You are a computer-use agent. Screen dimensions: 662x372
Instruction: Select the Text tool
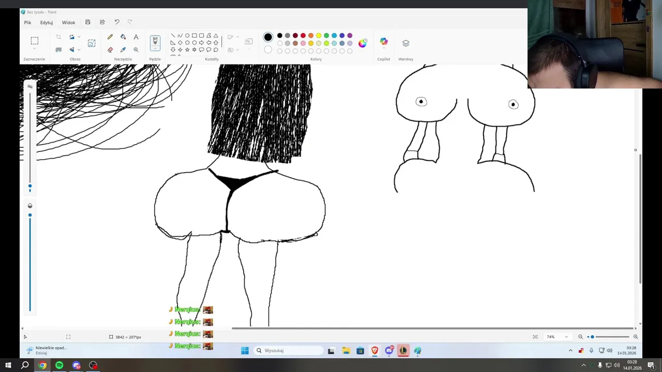pos(136,37)
